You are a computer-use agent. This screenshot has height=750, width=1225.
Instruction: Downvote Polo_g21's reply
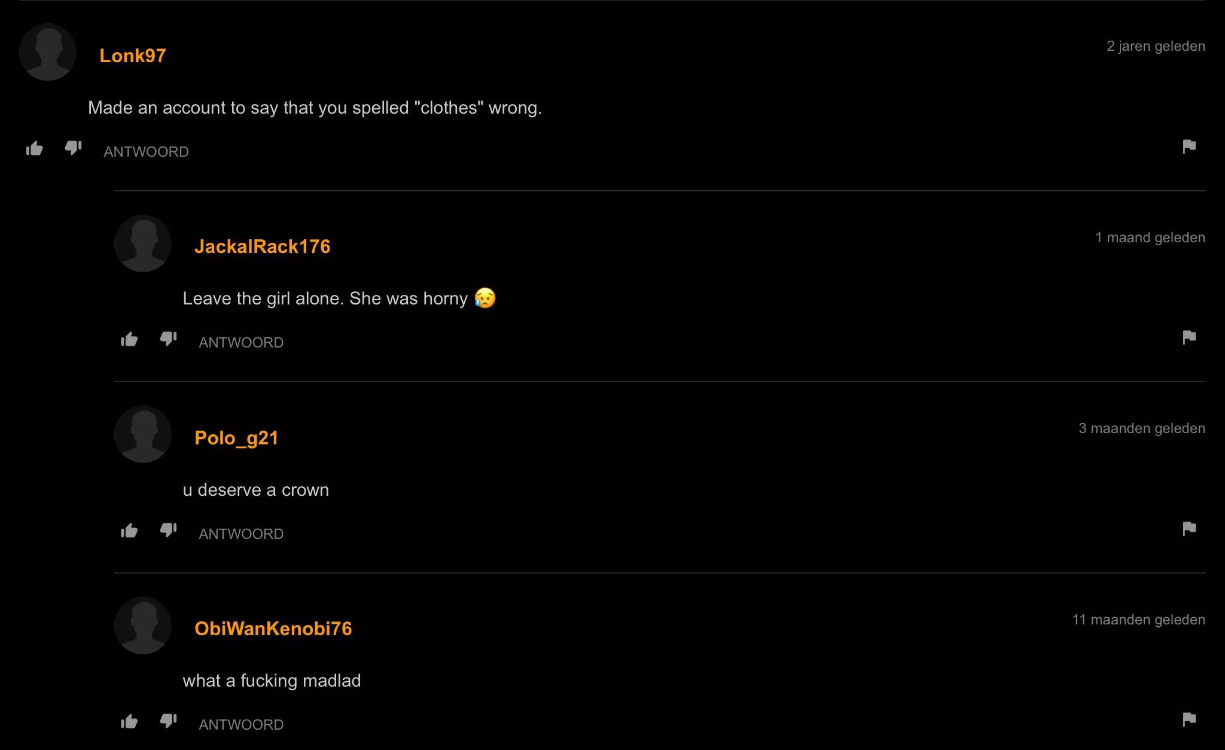coord(168,530)
